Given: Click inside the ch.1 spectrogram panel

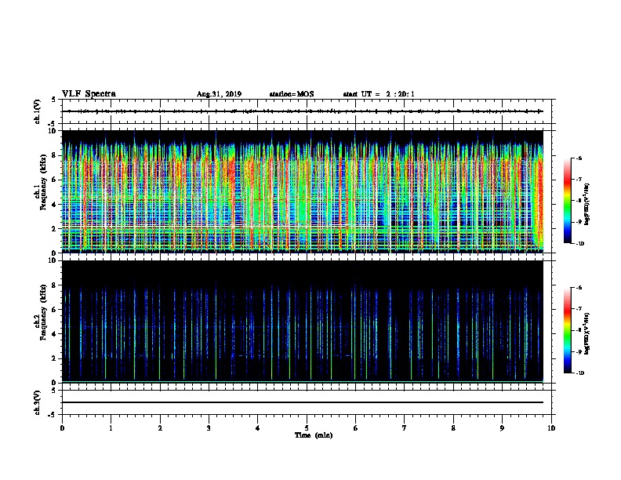Looking at the screenshot, I should [x=302, y=191].
